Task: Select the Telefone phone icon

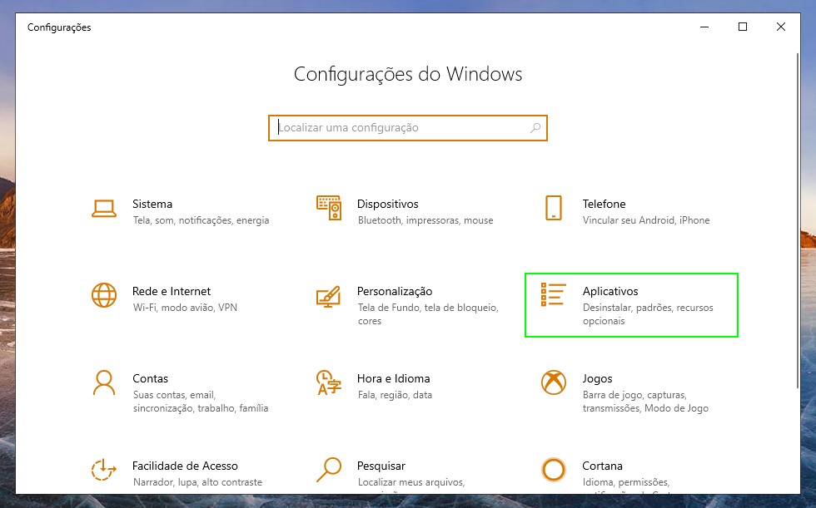Action: tap(553, 208)
